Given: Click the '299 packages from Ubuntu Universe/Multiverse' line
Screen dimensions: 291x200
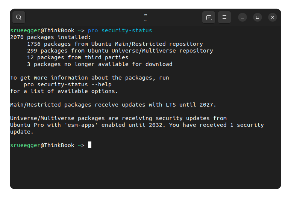Looking at the screenshot, I should [x=120, y=51].
